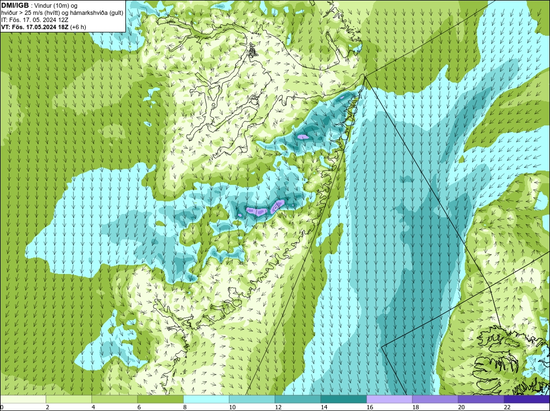Click the 'IT: Fös. 17. 05. 2024 12Z' line
This screenshot has height=411, width=550.
pyautogui.click(x=35, y=20)
